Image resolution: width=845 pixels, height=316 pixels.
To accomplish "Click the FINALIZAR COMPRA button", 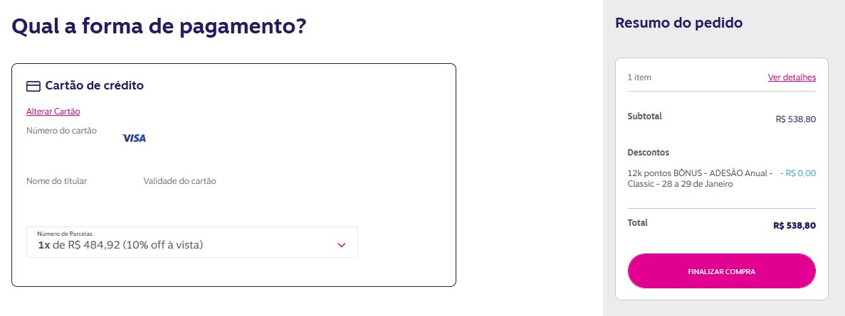I will (722, 271).
